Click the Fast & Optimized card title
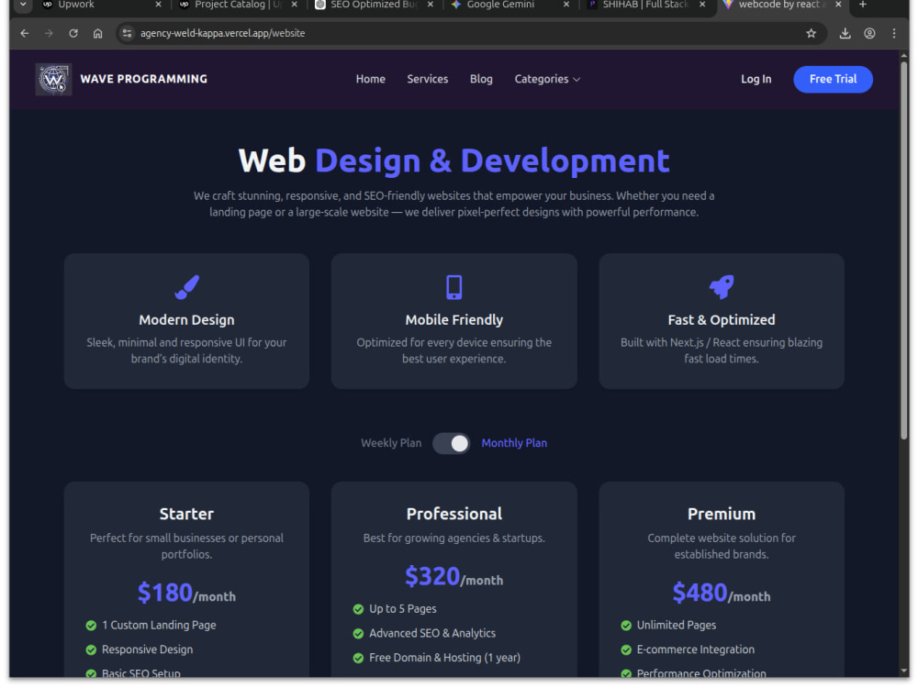This screenshot has height=688, width=918. [722, 320]
